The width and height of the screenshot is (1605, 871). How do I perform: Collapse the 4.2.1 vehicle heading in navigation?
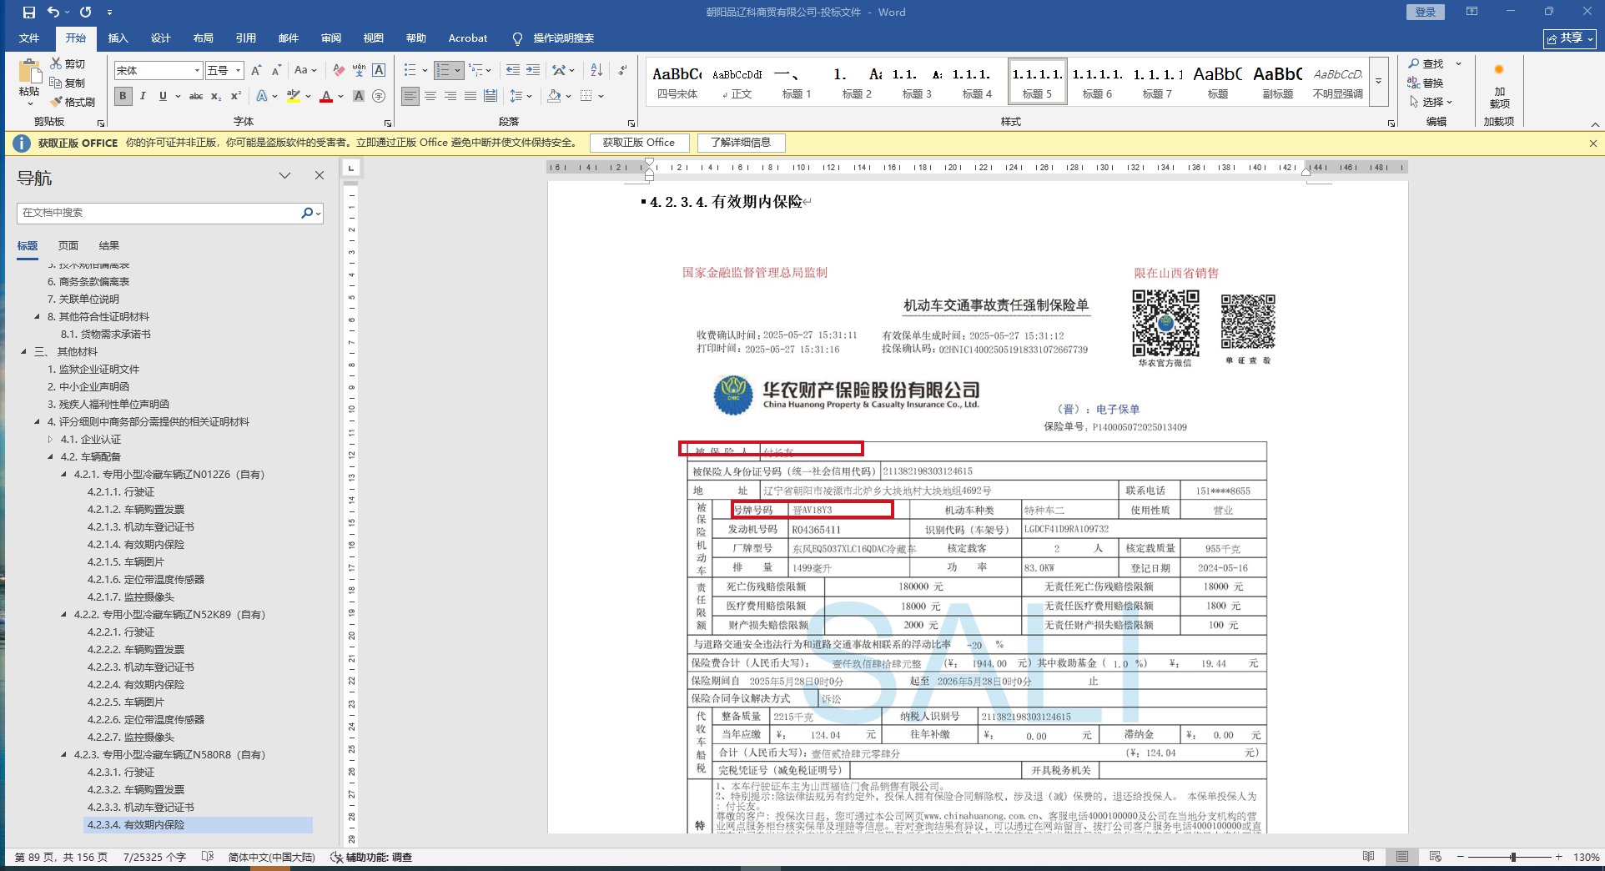[64, 475]
